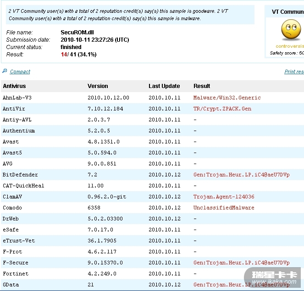This screenshot has width=304, height=291.
Task: Select the CAT-QuickHeal row name
Action: tap(23, 186)
